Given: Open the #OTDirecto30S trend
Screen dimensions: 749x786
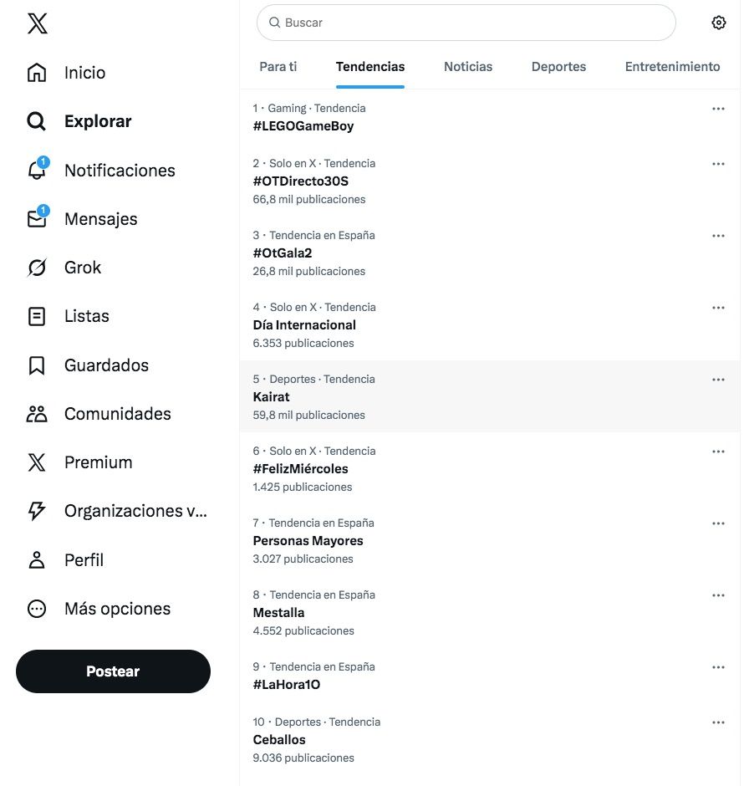Looking at the screenshot, I should point(301,181).
